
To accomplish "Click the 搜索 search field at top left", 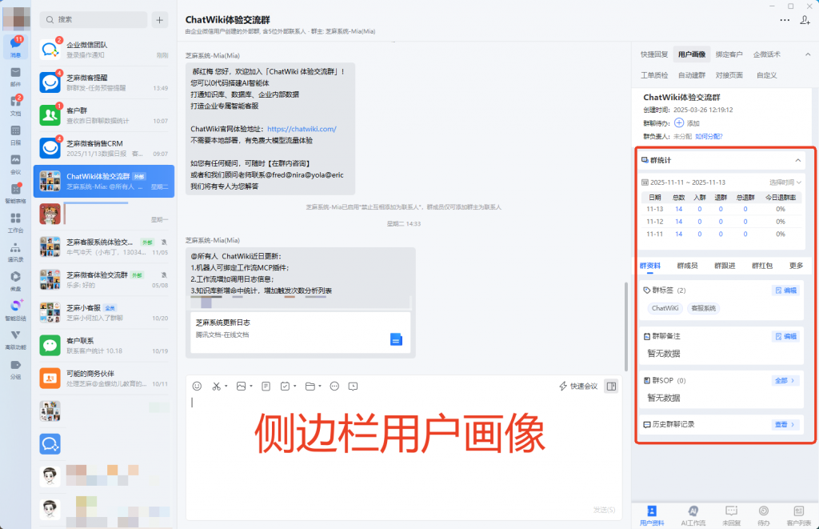I will 92,18.
